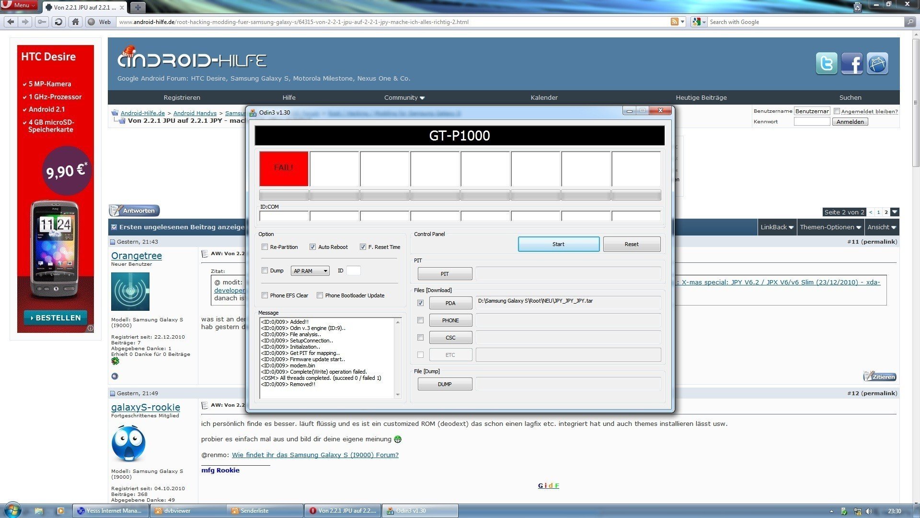The height and width of the screenshot is (518, 920).
Task: Go to the browser Home icon
Action: tap(75, 22)
